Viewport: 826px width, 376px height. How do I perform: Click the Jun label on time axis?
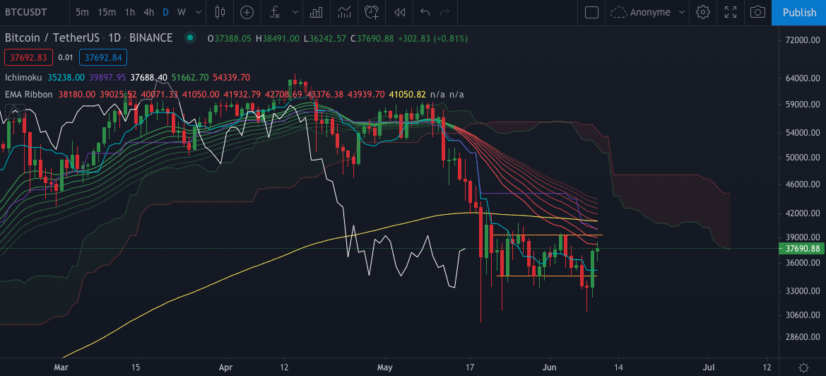pos(550,367)
